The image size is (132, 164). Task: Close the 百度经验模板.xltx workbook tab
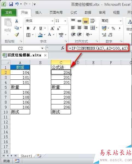click(x=45, y=55)
